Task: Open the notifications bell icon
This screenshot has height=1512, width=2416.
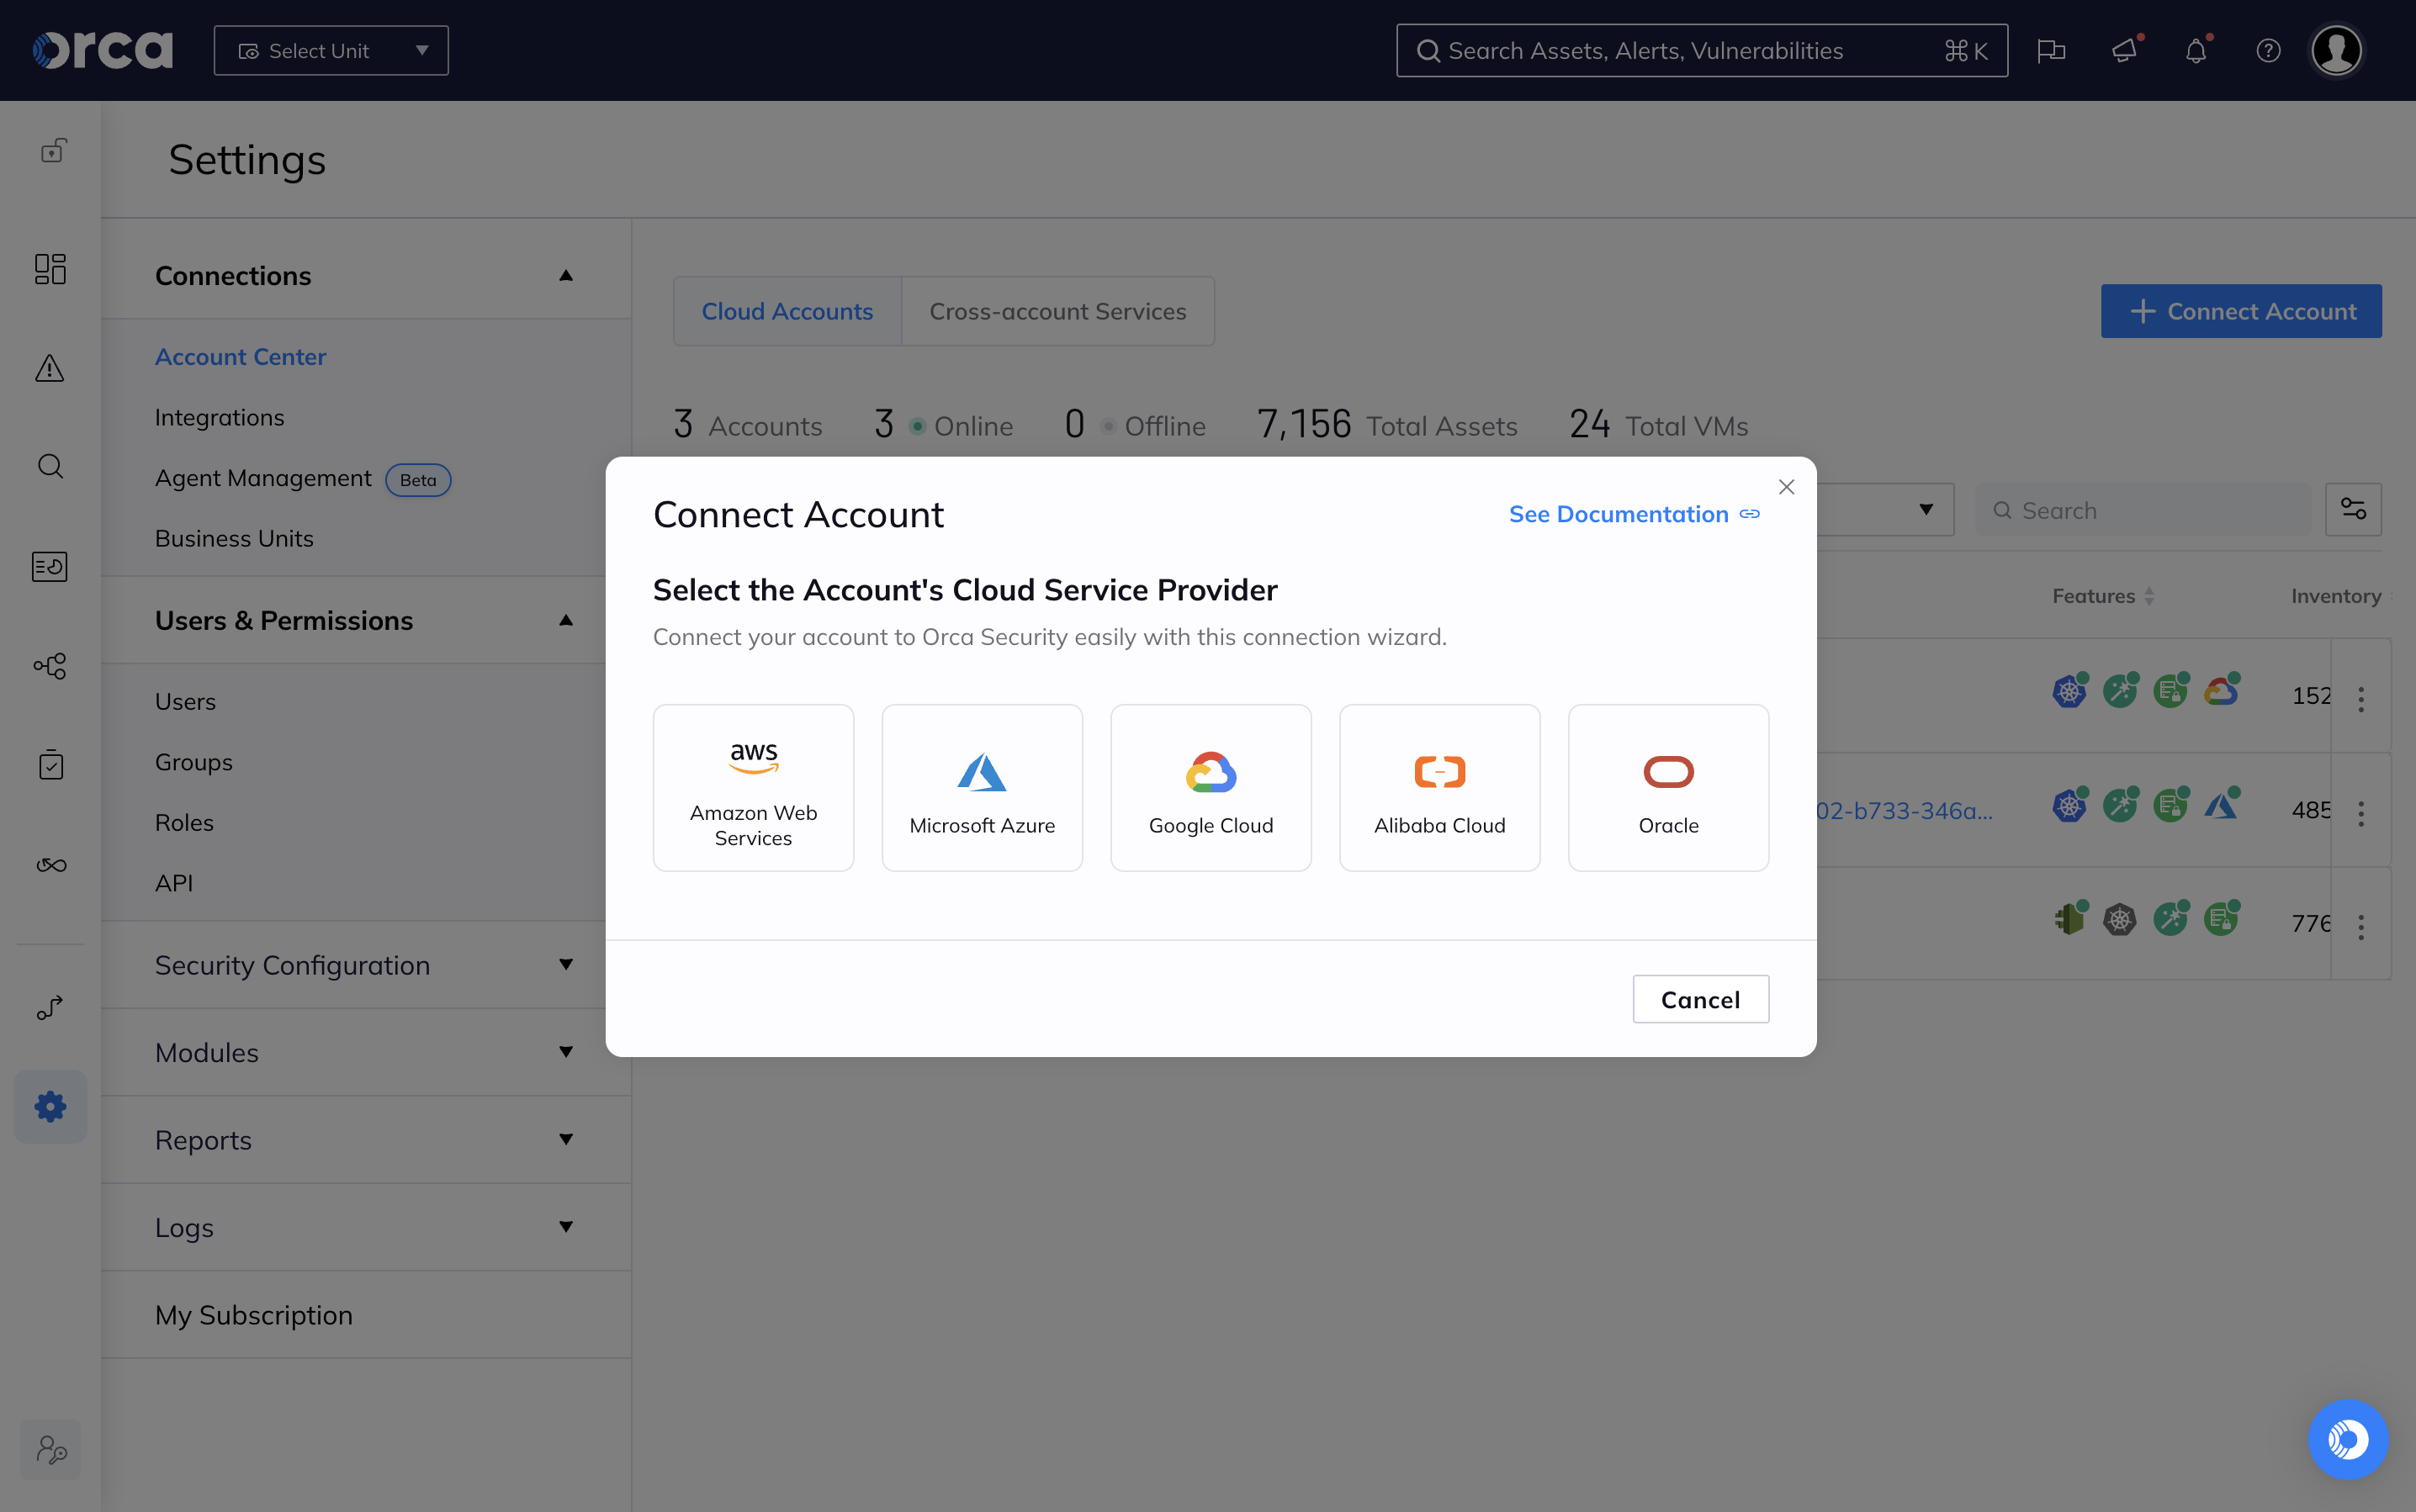Action: [x=2196, y=51]
